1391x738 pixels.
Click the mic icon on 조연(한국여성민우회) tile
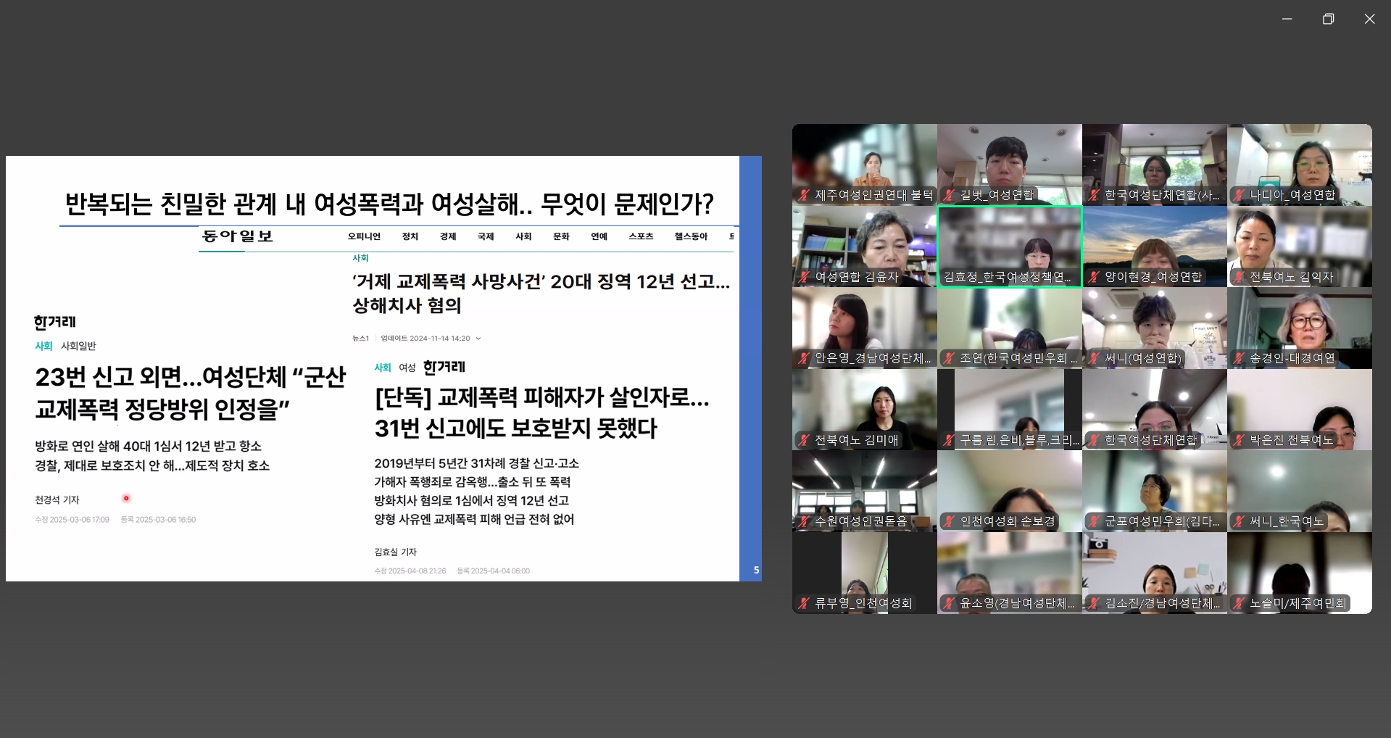[947, 357]
